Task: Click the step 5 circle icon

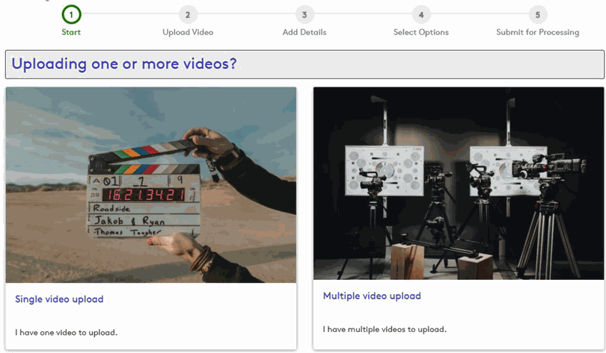Action: click(x=537, y=15)
